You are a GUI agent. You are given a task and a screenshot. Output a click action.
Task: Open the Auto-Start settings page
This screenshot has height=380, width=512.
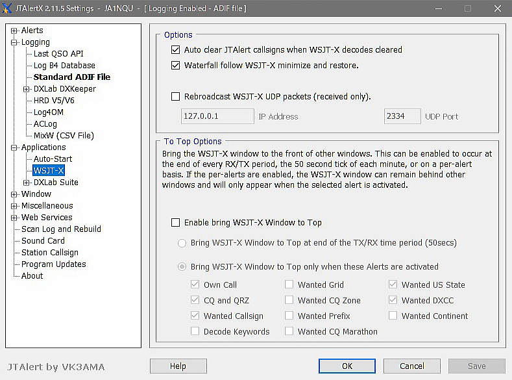click(x=53, y=159)
